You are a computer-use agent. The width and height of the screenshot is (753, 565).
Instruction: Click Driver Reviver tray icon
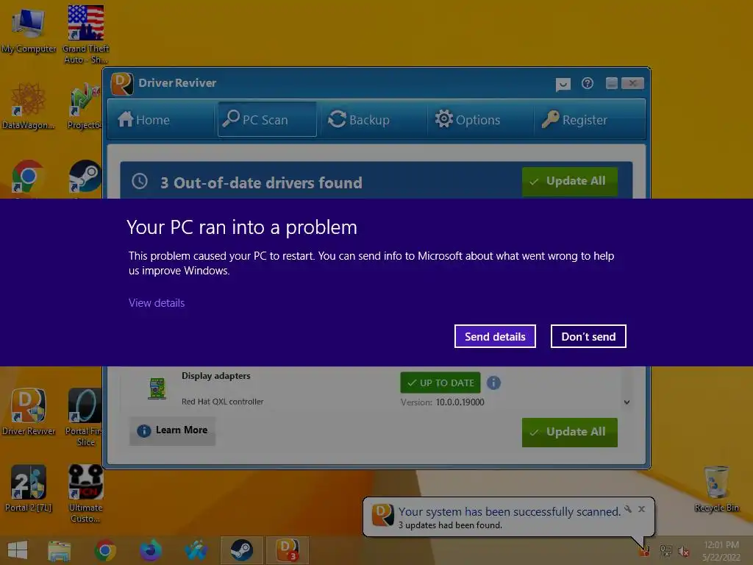coord(644,551)
